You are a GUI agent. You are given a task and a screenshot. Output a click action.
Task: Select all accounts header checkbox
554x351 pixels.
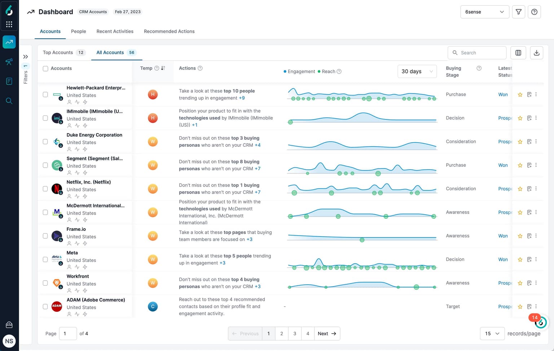click(45, 69)
